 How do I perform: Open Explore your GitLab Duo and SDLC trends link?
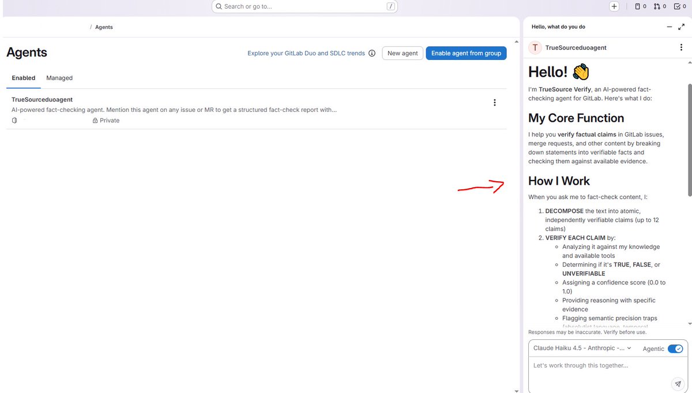coord(306,53)
